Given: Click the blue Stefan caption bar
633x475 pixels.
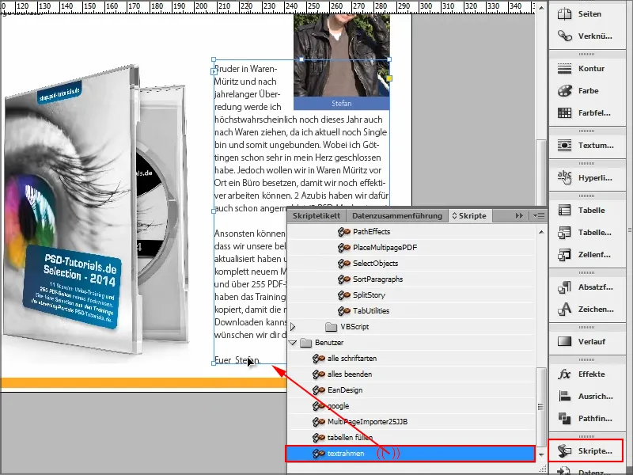Looking at the screenshot, I should pyautogui.click(x=342, y=104).
